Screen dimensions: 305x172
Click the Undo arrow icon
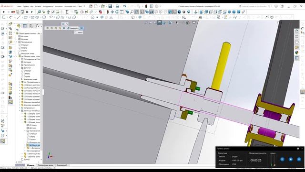pyautogui.click(x=124, y=6)
